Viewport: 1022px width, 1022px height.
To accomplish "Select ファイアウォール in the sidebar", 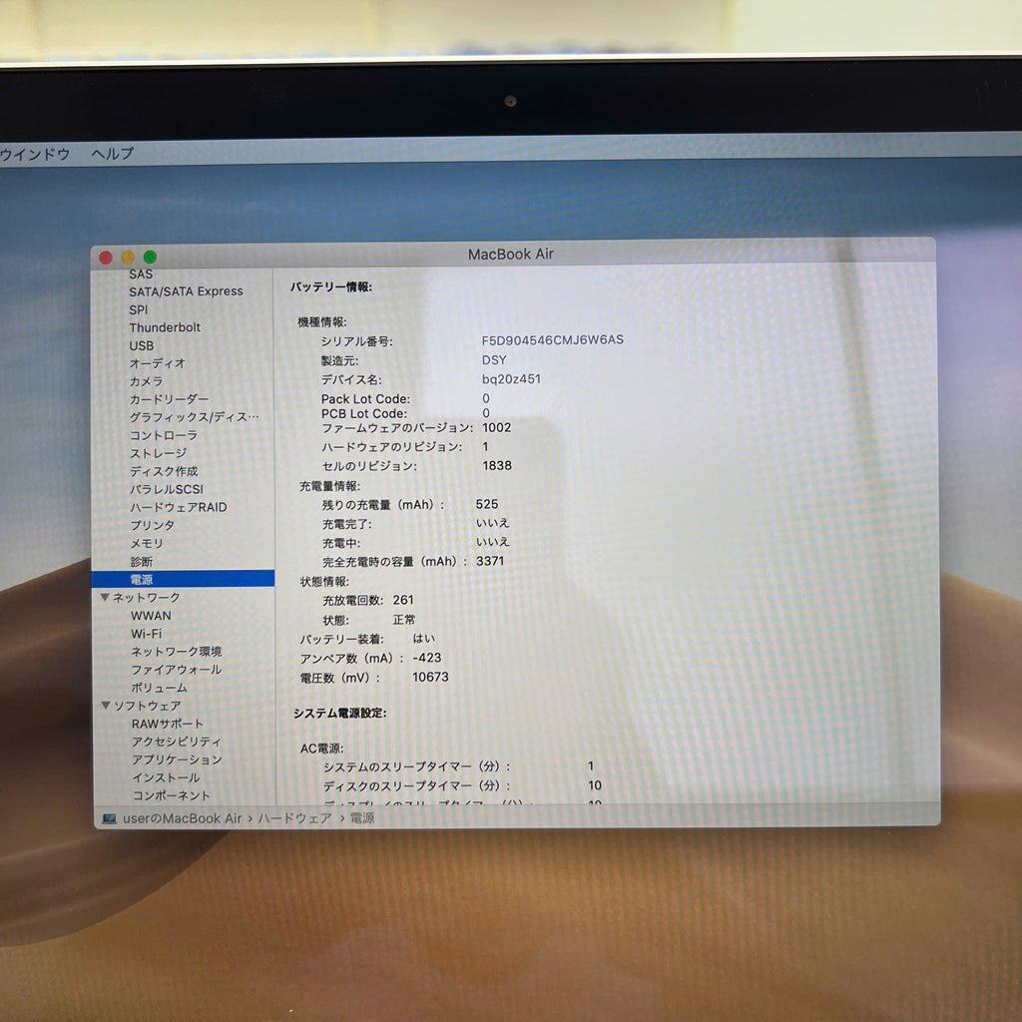I will [176, 670].
